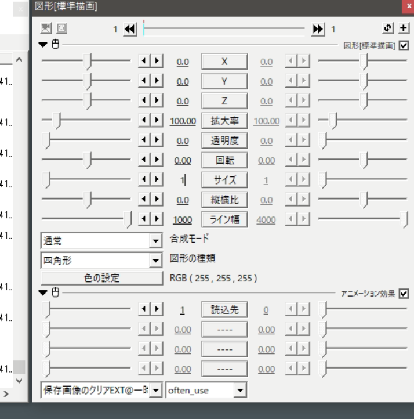Click the plus icon to add an effect
The width and height of the screenshot is (414, 419).
click(404, 28)
